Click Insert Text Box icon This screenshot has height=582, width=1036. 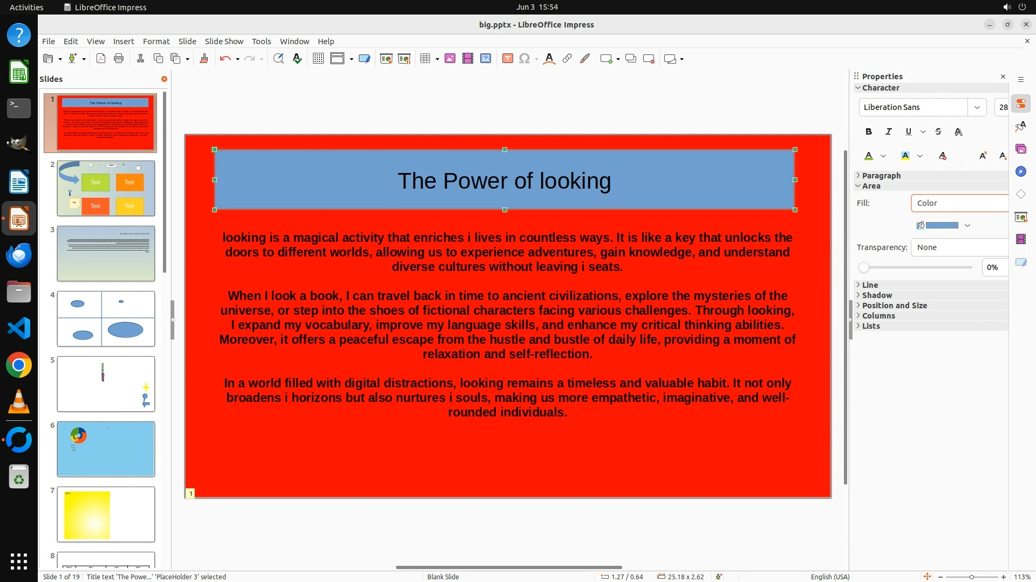pos(507,59)
